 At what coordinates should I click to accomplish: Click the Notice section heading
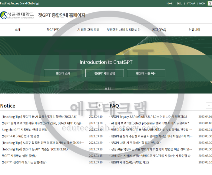point(8,106)
